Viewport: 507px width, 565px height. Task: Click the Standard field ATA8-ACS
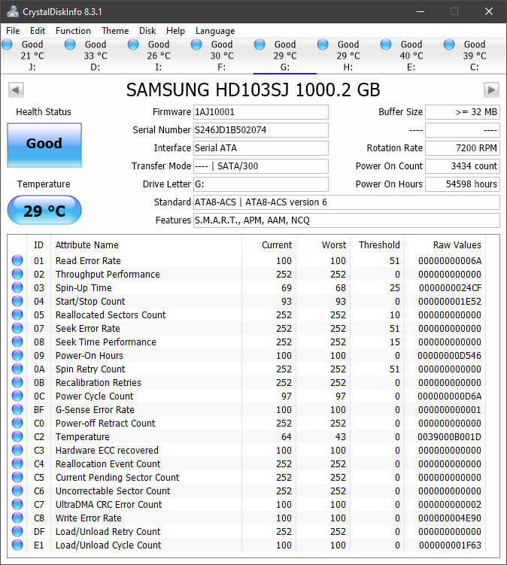(347, 202)
